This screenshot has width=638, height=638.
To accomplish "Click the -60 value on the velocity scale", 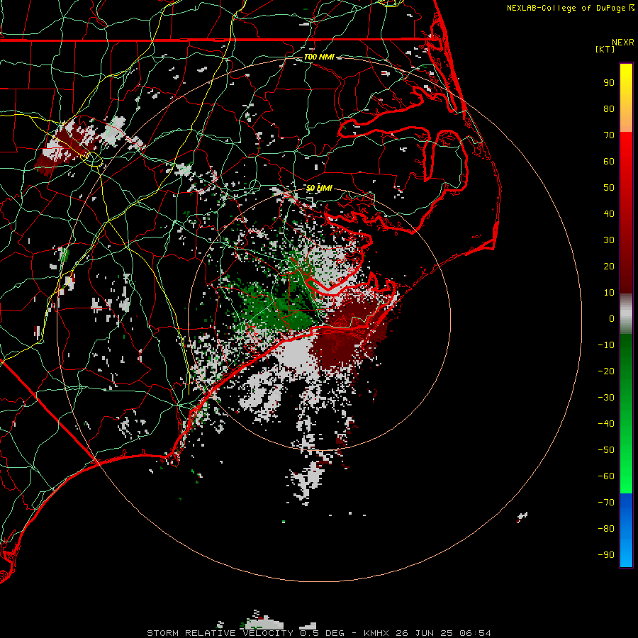I will [606, 476].
